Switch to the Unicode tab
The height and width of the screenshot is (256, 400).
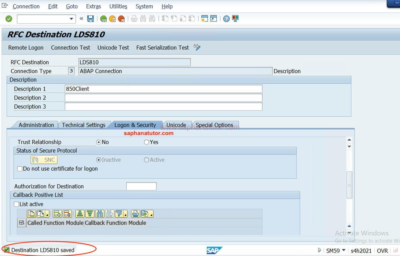(176, 125)
